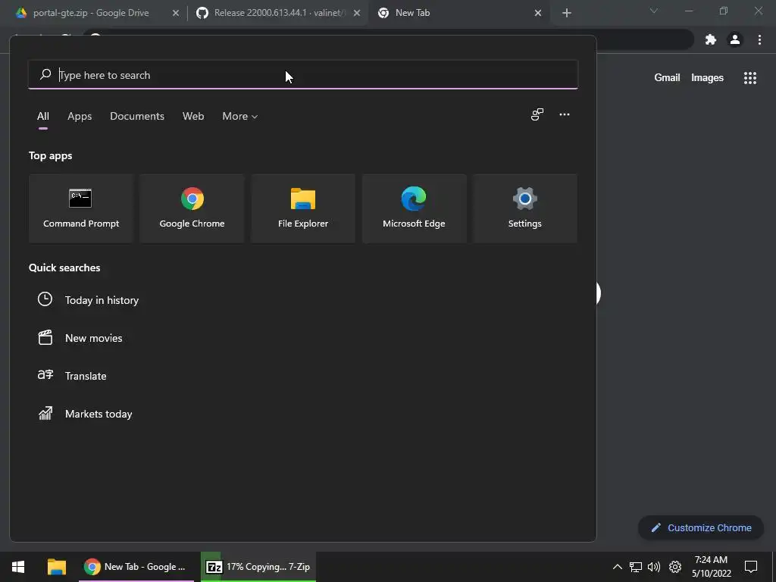Launch Google Chrome from Top apps

point(192,208)
